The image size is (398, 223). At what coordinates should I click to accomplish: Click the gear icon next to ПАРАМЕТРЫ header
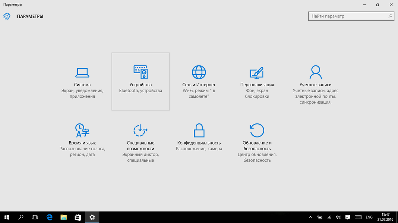[7, 16]
